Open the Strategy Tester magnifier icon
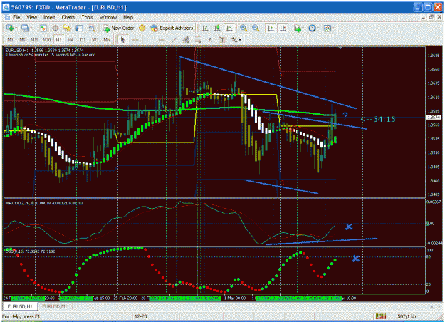The height and width of the screenshot is (322, 445). (x=91, y=28)
